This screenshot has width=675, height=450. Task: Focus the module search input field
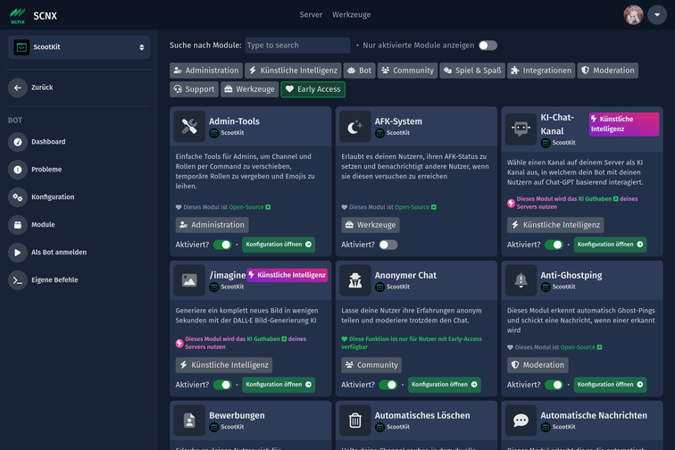point(296,46)
